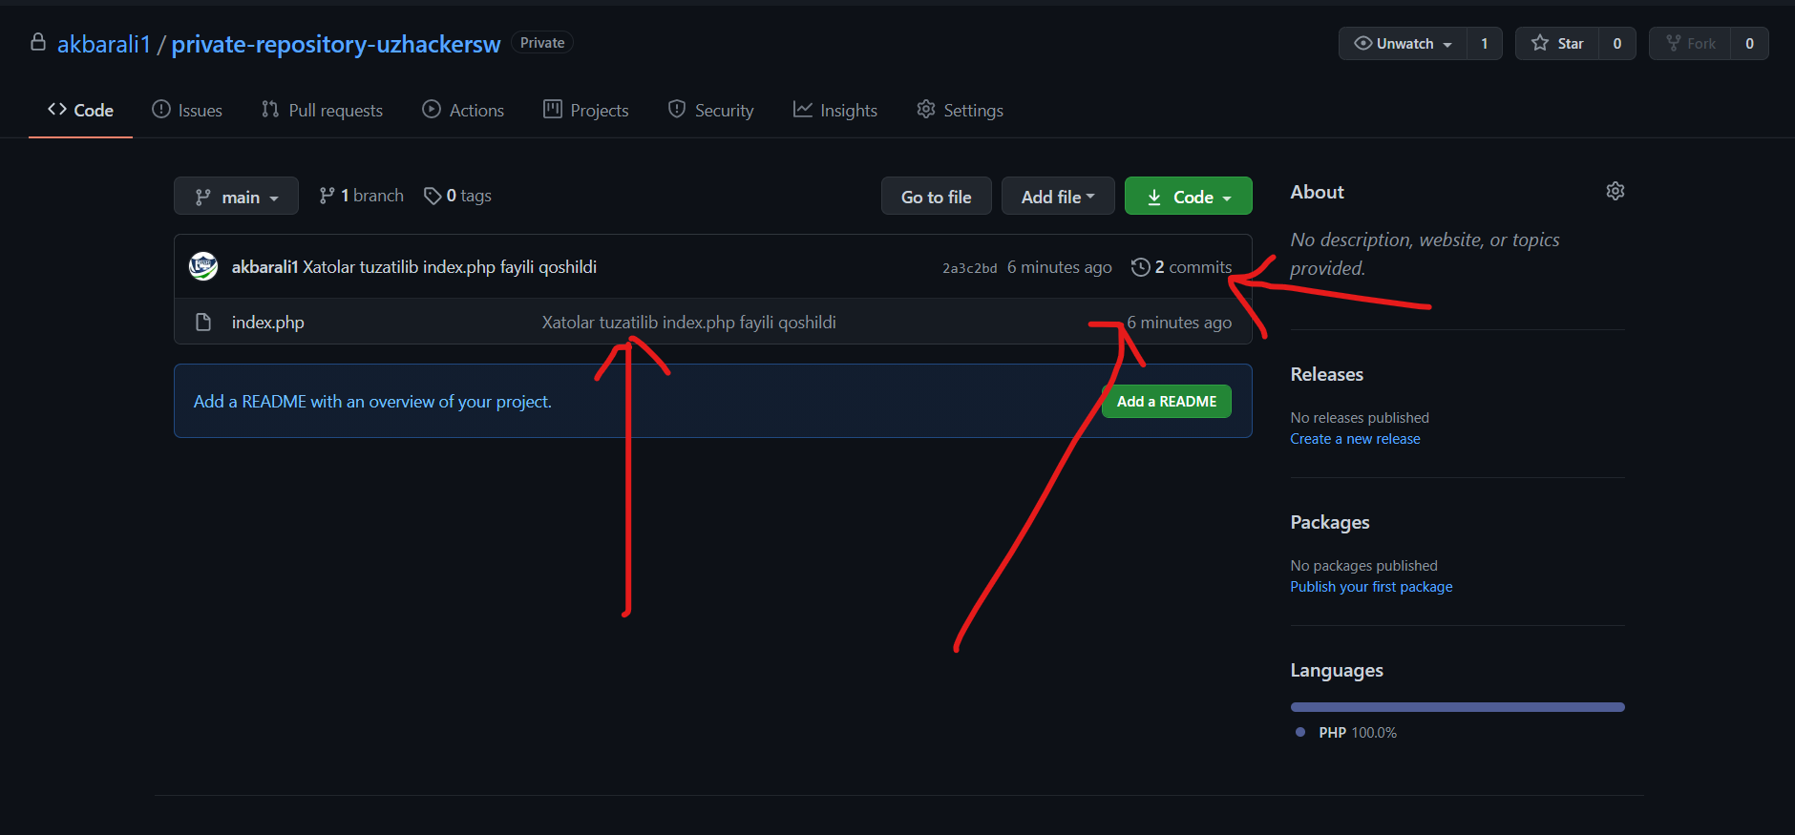The width and height of the screenshot is (1795, 835).
Task: Open the Packages heading link
Action: click(1330, 522)
